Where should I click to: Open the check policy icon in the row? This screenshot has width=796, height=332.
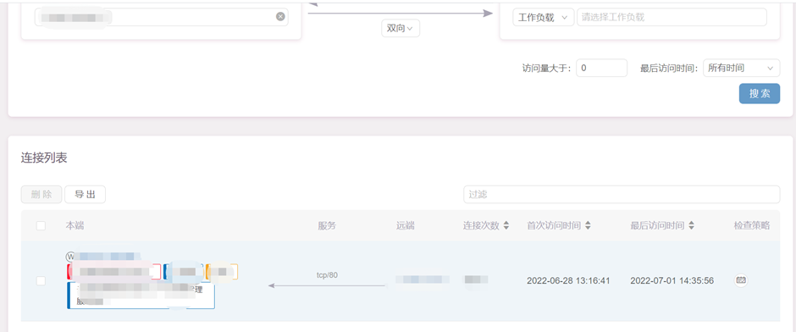[x=741, y=279]
